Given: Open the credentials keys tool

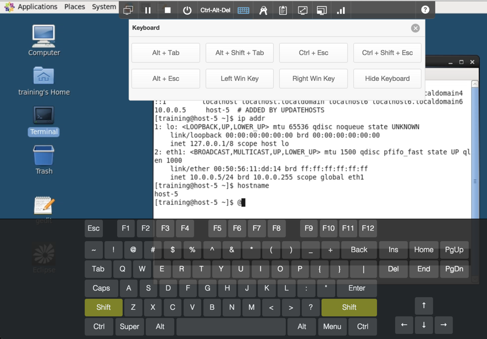Looking at the screenshot, I should 263,9.
